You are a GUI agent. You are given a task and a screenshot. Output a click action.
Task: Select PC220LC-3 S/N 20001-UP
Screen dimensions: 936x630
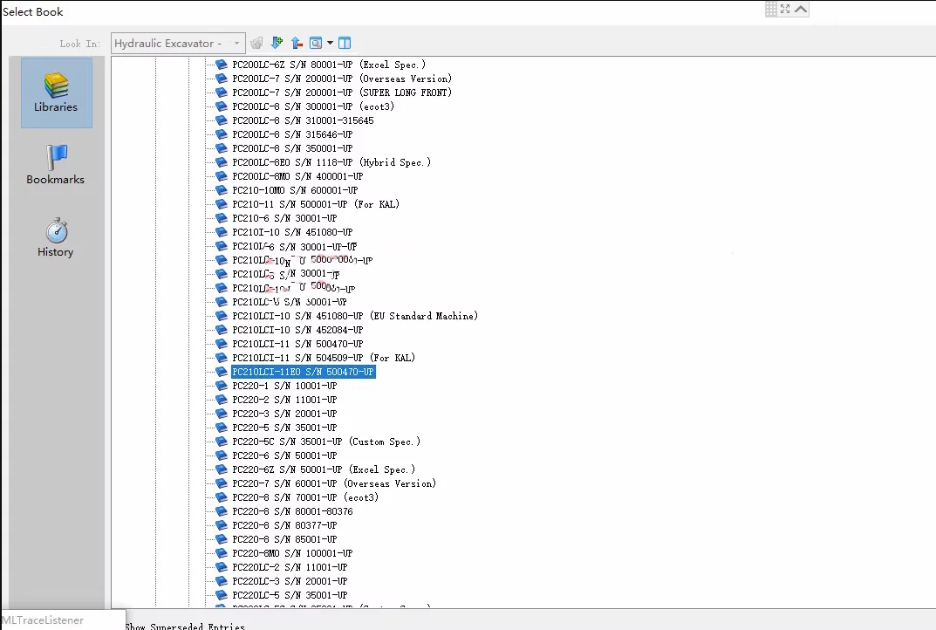(290, 581)
